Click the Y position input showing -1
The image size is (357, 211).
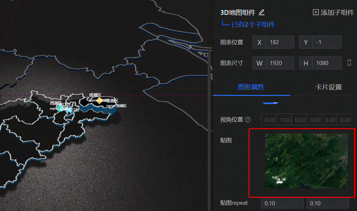[327, 42]
